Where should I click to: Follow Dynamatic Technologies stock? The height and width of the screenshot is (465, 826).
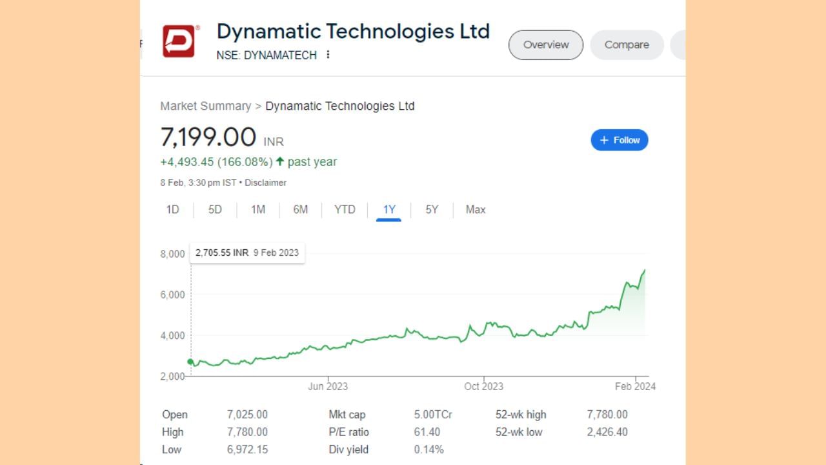(x=619, y=140)
